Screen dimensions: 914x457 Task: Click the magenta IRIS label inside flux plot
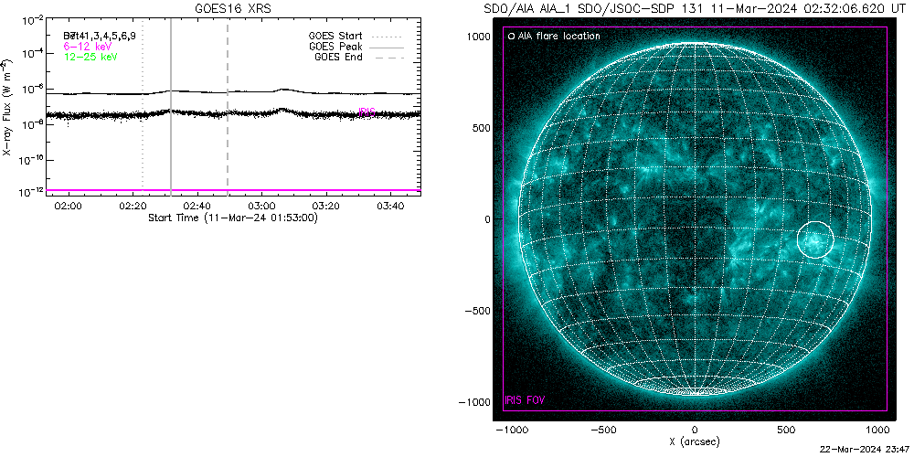coord(367,112)
